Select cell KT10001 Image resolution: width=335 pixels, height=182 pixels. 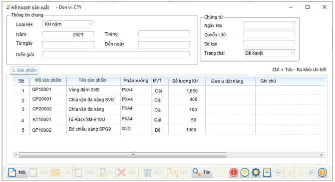tap(42, 120)
